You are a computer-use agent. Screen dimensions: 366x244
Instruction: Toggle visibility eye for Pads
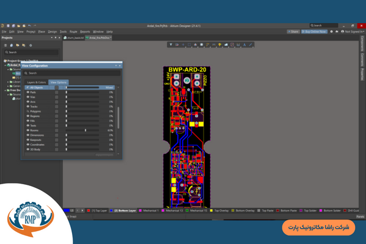(27, 92)
